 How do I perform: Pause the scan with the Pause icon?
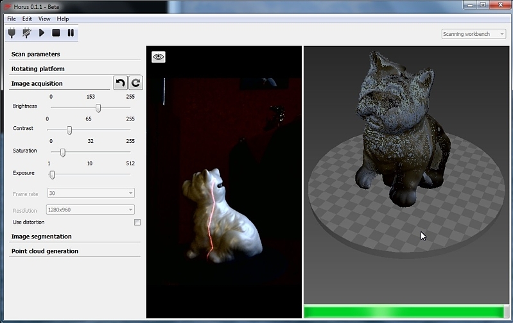click(x=71, y=33)
